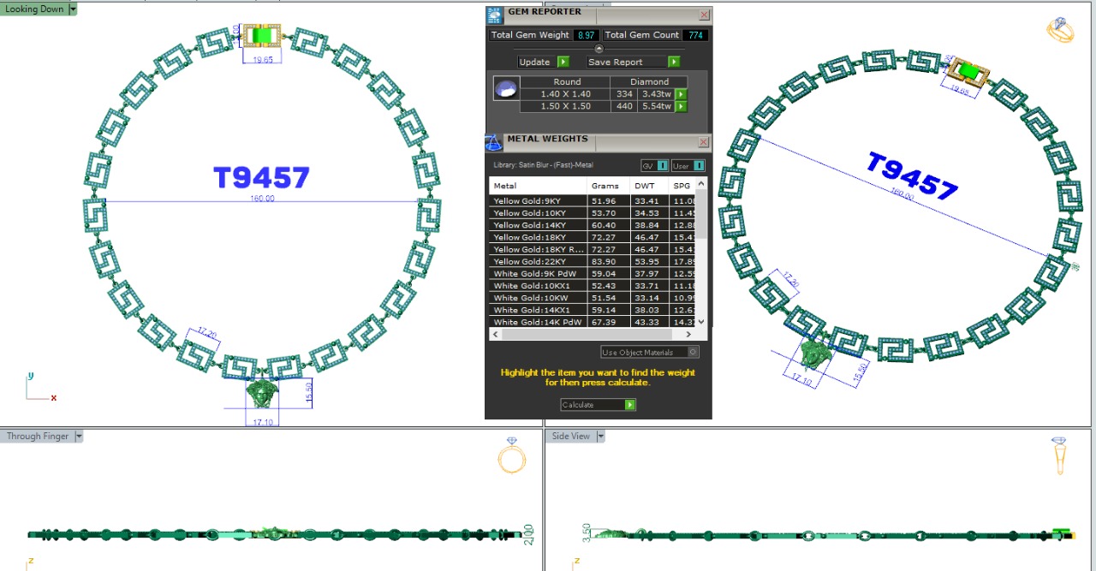Toggle the User library switch

(x=689, y=166)
